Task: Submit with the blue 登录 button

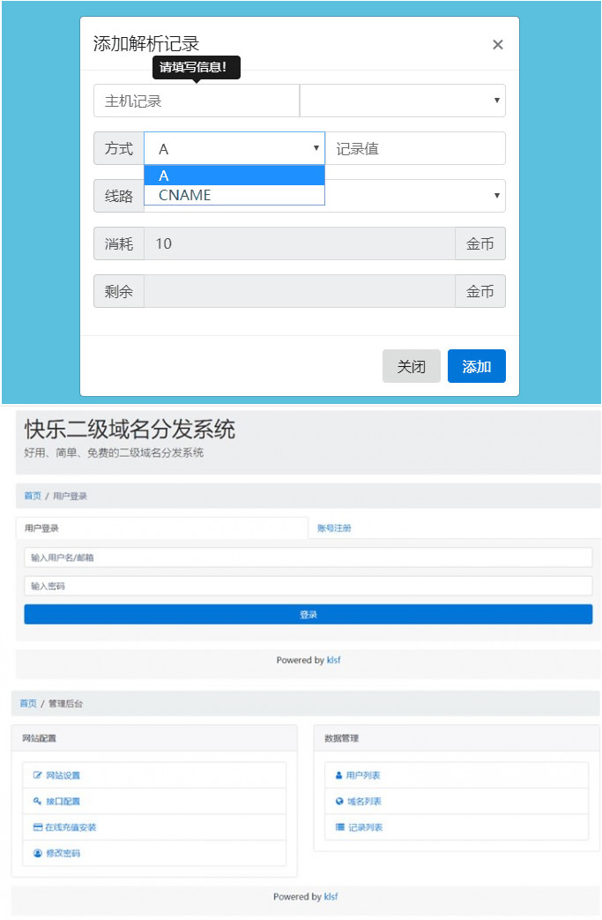Action: tap(308, 614)
